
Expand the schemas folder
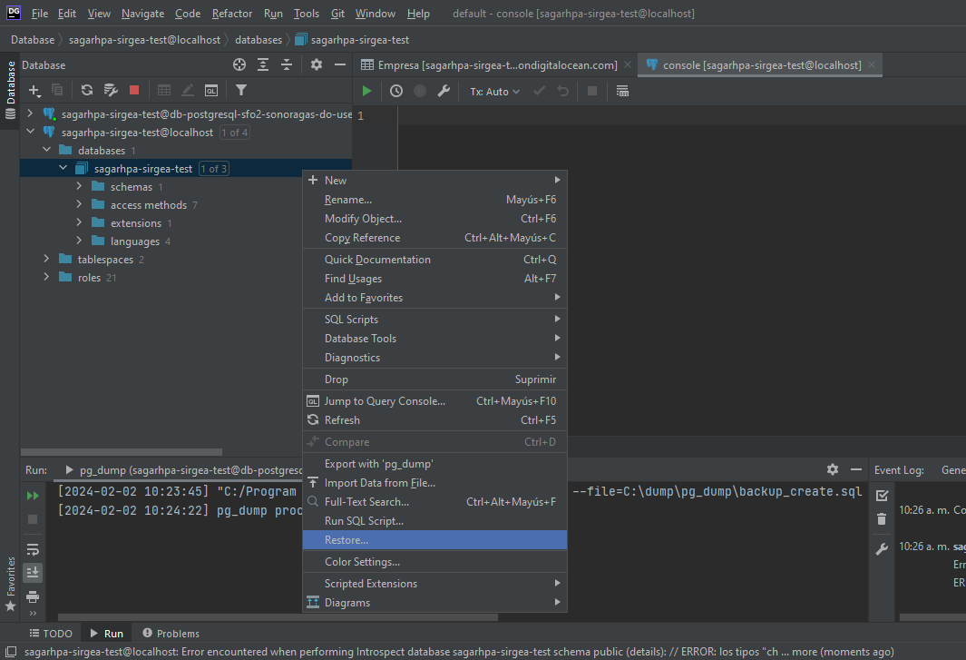pos(79,186)
